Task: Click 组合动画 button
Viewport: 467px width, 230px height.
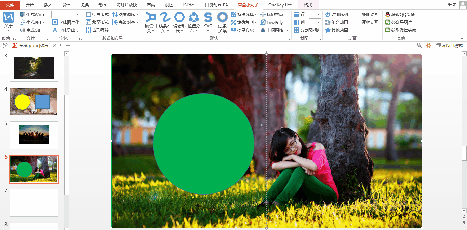Action: coord(336,22)
